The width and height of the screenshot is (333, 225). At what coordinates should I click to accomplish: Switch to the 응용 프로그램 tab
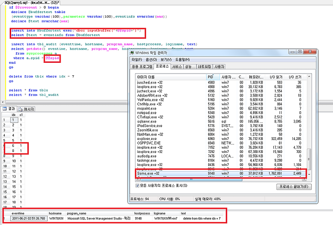[x=142, y=67]
